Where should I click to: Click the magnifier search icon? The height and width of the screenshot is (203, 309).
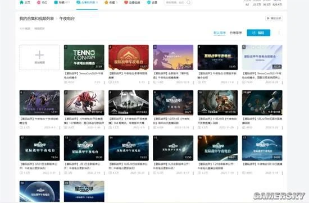coord(189,2)
